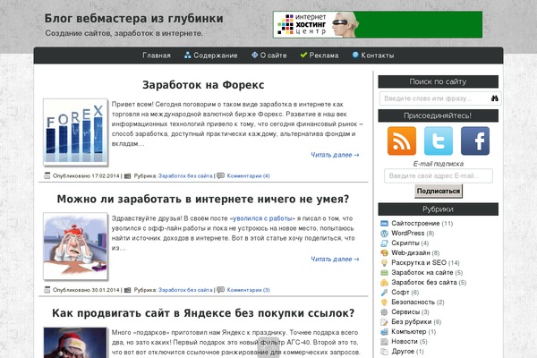Click the site title Блог вебмастера из глубинки
The width and height of the screenshot is (537, 358).
134,18
